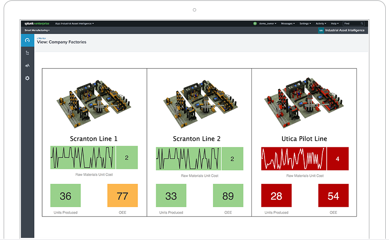Click Units Produced label under Utica Pilot Line

[276, 213]
